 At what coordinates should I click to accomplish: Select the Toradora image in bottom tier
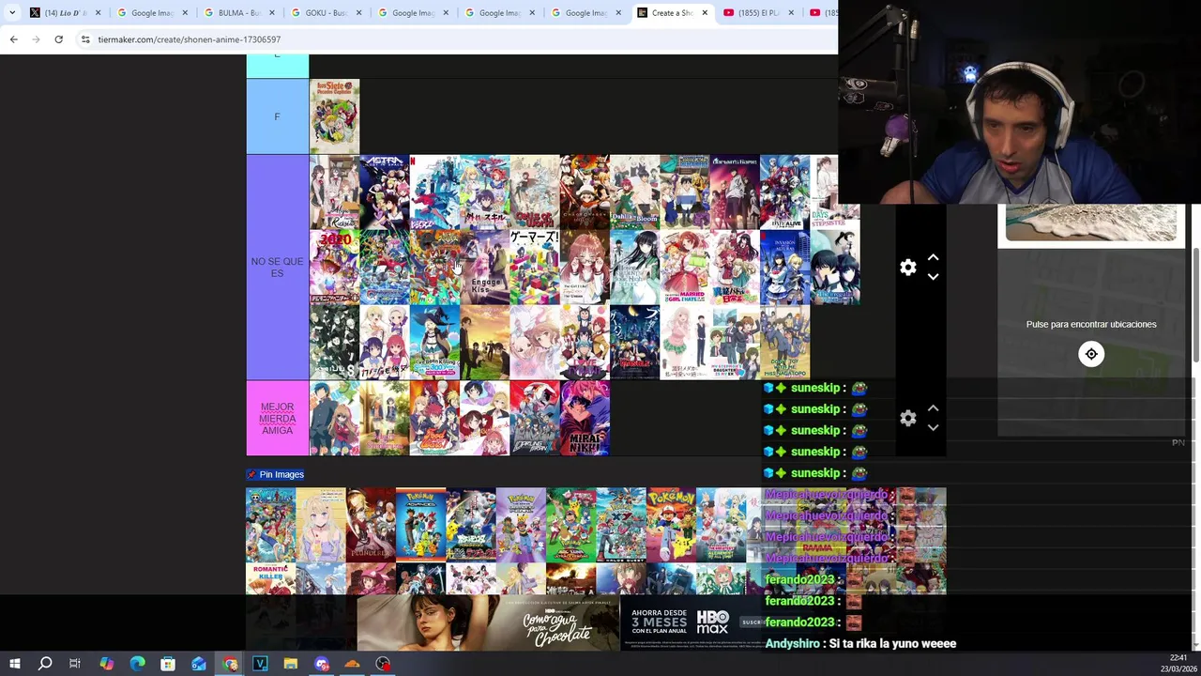pos(334,418)
